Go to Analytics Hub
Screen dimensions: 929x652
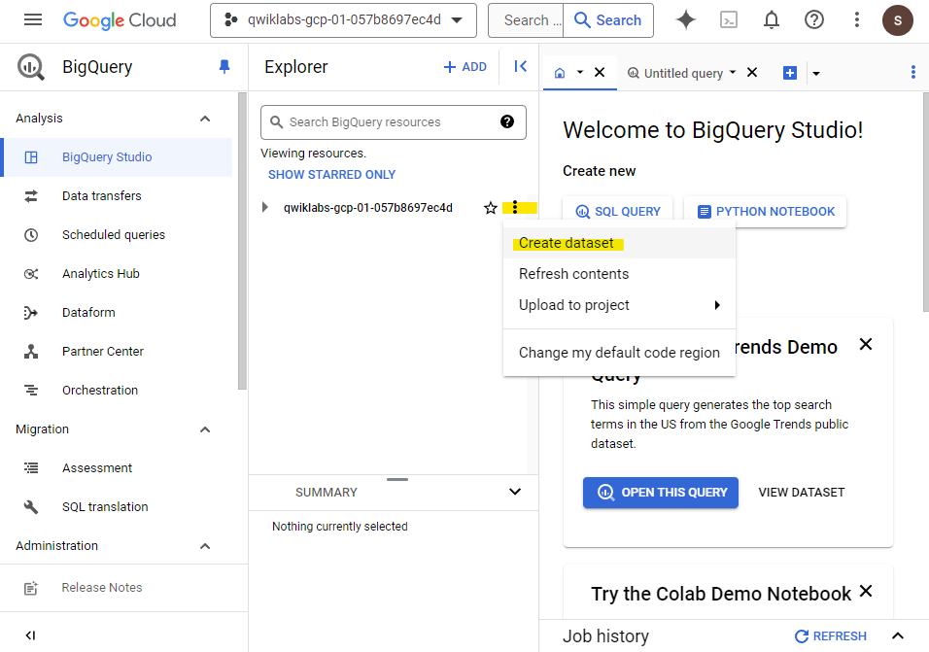click(117, 274)
